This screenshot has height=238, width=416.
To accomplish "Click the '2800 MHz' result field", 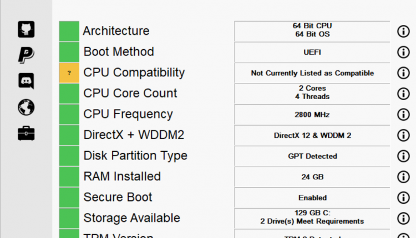I will 312,115.
